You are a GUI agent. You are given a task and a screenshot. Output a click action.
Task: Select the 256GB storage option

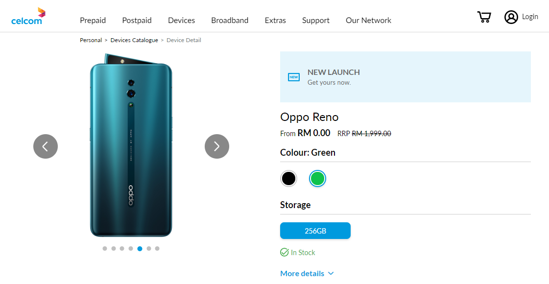315,231
